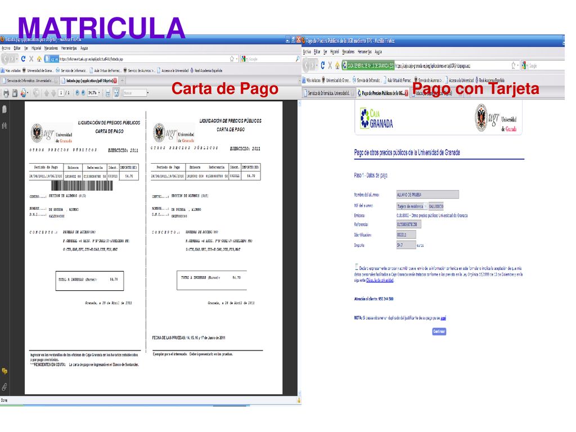Open pages panel icon in PDF sidebar
576x432 pixels.
point(4,109)
